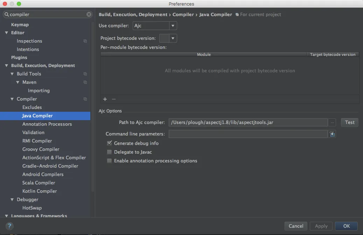Select Annotation Processors in settings tree
The height and width of the screenshot is (235, 363).
pos(47,124)
